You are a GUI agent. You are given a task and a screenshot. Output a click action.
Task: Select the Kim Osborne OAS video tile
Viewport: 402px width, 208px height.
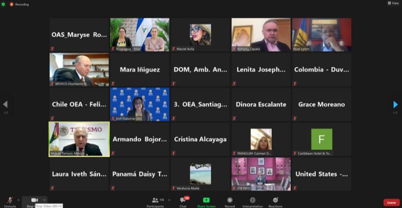pos(139,105)
